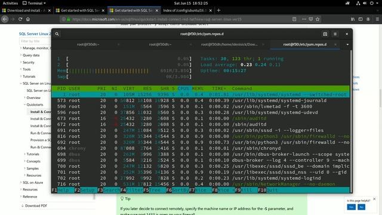The height and width of the screenshot is (215, 382).
Task: Close 'Download and install' browser tab
Action: pyautogui.click(x=50, y=11)
